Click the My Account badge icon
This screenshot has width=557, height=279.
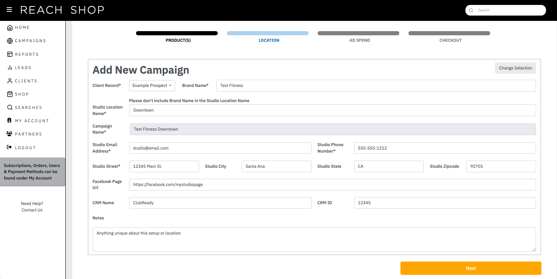point(10,121)
